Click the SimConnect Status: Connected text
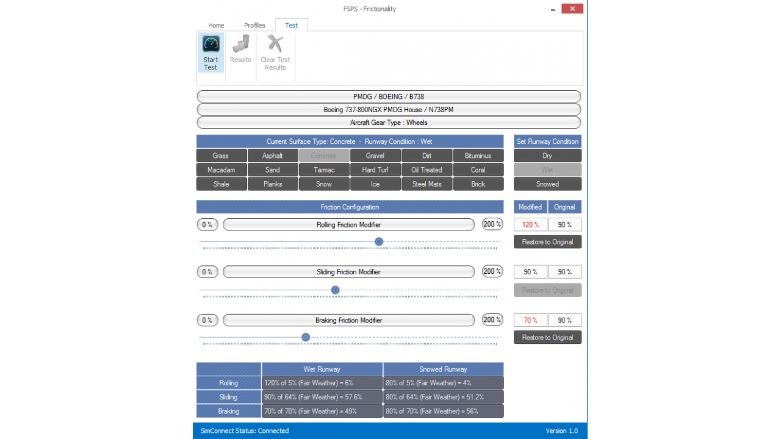The height and width of the screenshot is (439, 781). tap(245, 430)
